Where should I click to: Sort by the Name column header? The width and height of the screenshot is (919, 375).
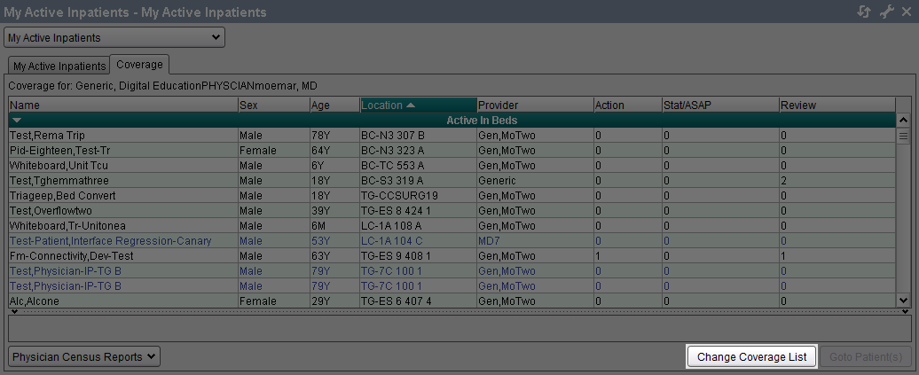pyautogui.click(x=122, y=105)
